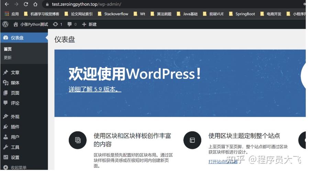Open 插件 (plugins) plug icon
Screen dimensions: 309x172
point(5,127)
